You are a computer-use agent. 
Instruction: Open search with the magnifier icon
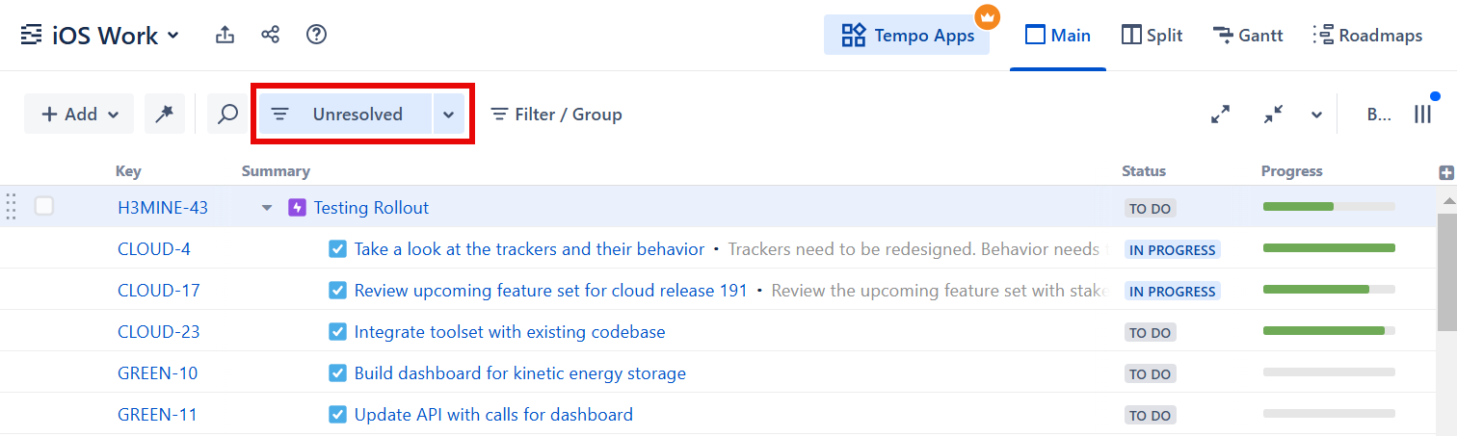click(x=227, y=114)
